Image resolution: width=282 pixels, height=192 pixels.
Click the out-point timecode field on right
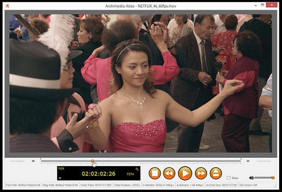(x=264, y=160)
